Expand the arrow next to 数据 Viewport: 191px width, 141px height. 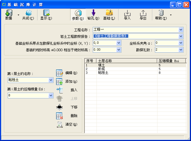(x=18, y=15)
